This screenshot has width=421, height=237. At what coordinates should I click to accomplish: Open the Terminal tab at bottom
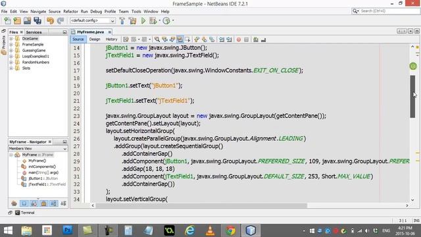25,213
